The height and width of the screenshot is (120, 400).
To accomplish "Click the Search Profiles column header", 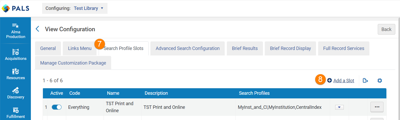I will [x=254, y=93].
